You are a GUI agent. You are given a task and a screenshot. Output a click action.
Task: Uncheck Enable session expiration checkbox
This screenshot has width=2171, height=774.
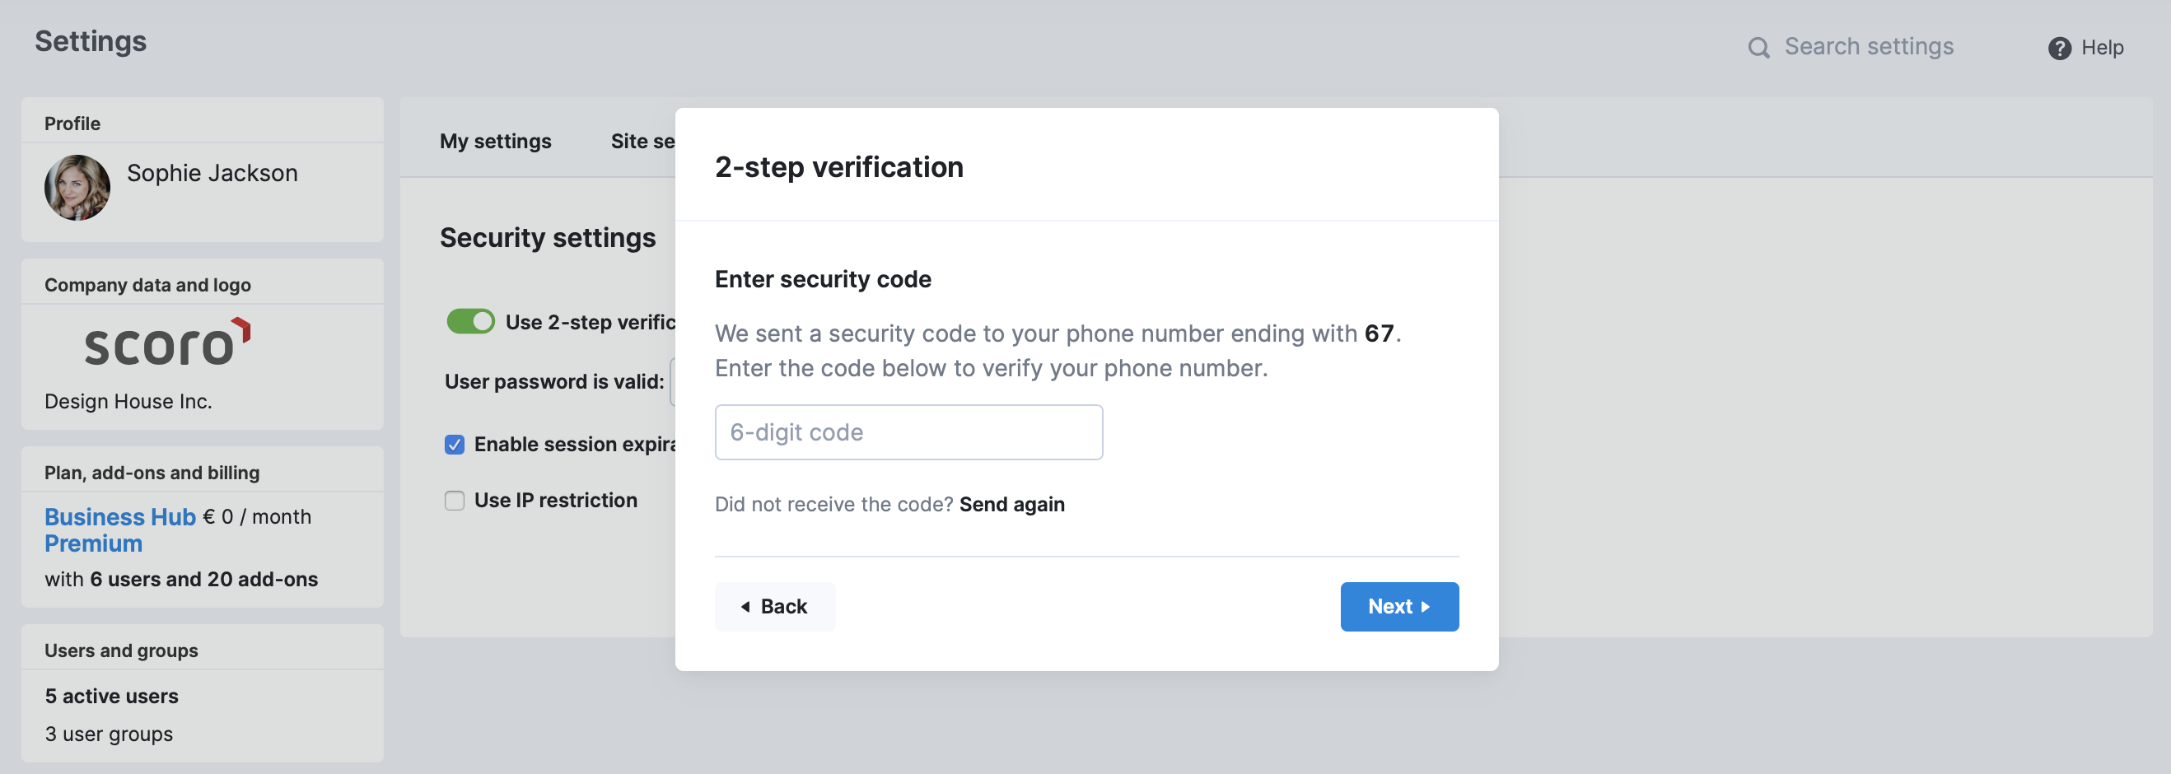point(455,445)
